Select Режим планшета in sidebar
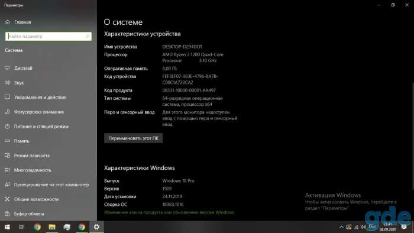This screenshot has height=233, width=414. pyautogui.click(x=32, y=156)
